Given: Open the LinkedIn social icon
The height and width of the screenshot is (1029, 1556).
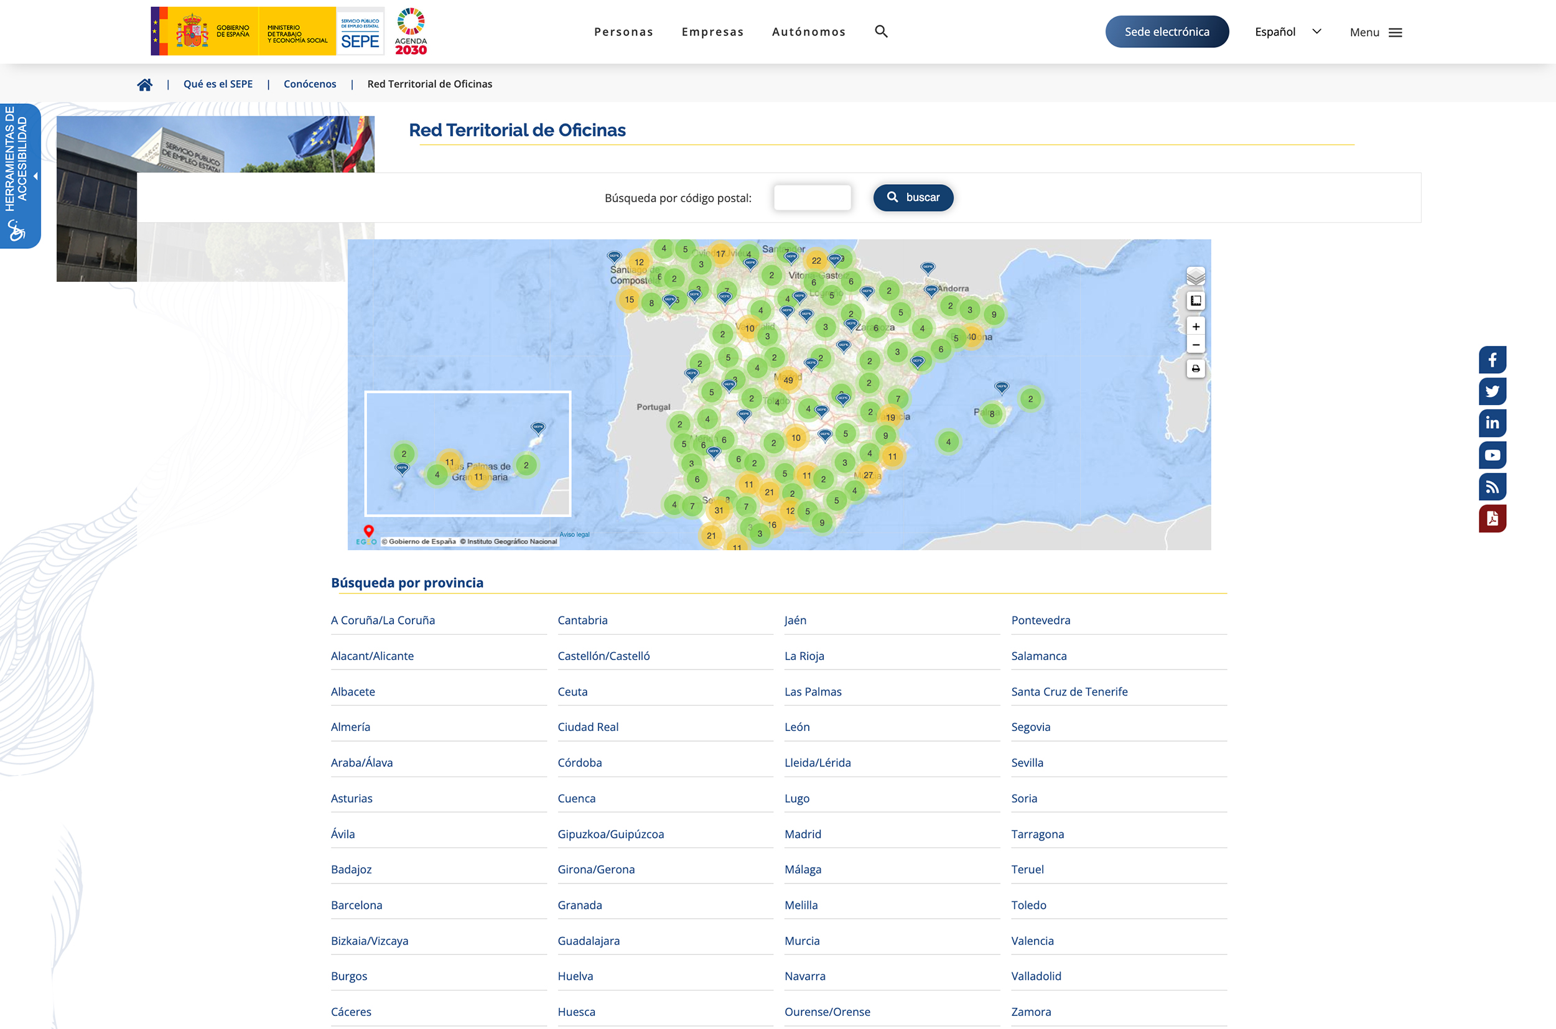Looking at the screenshot, I should click(x=1492, y=423).
